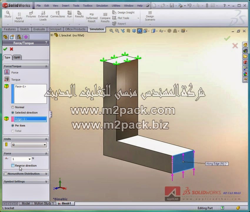This screenshot has height=212, width=250.
Task: Open PropertyManager tab icon
Action: click(12, 37)
